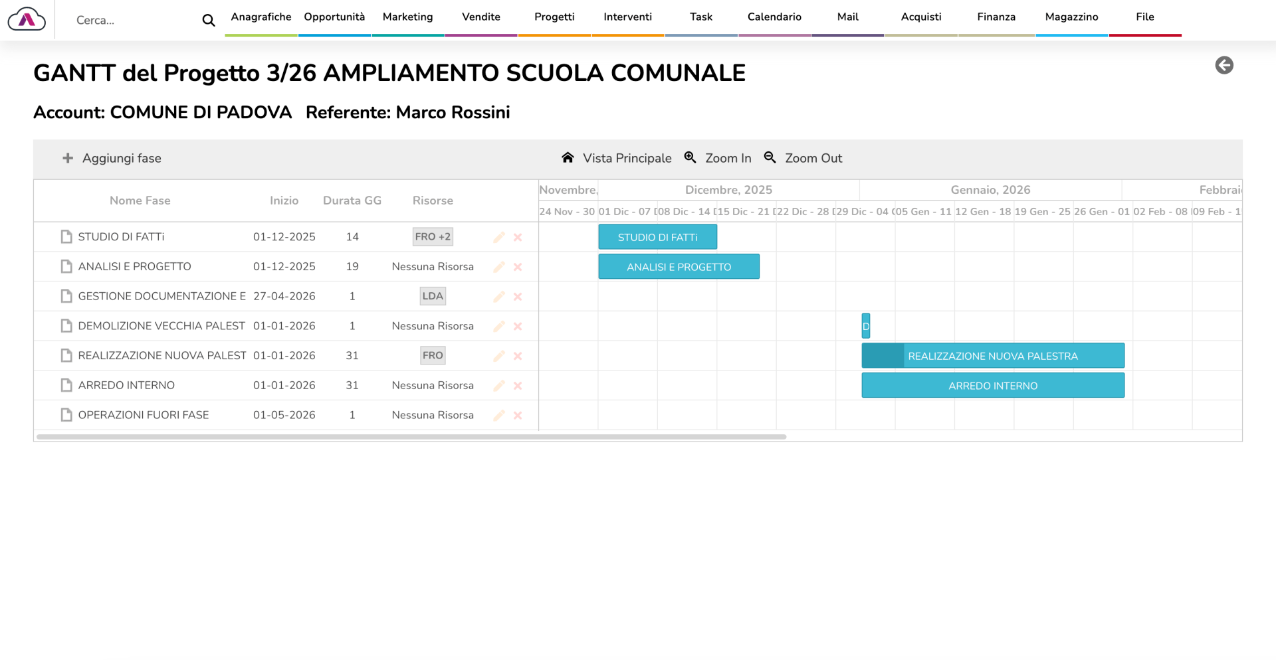Viewport: 1276px width, 660px height.
Task: Open the Progetti menu
Action: point(554,17)
